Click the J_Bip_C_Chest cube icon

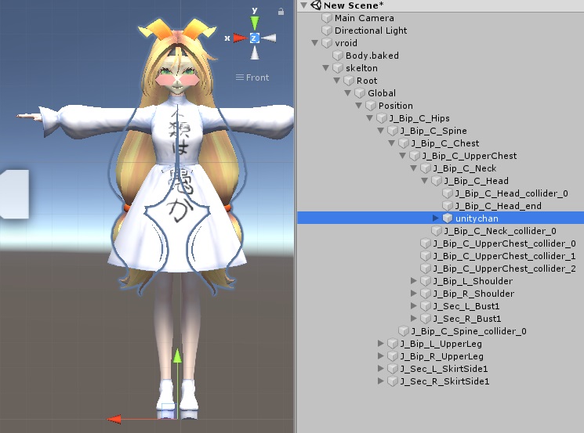coord(404,143)
